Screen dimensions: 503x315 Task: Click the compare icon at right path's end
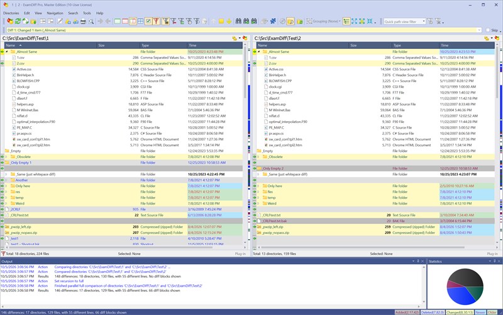tap(497, 38)
